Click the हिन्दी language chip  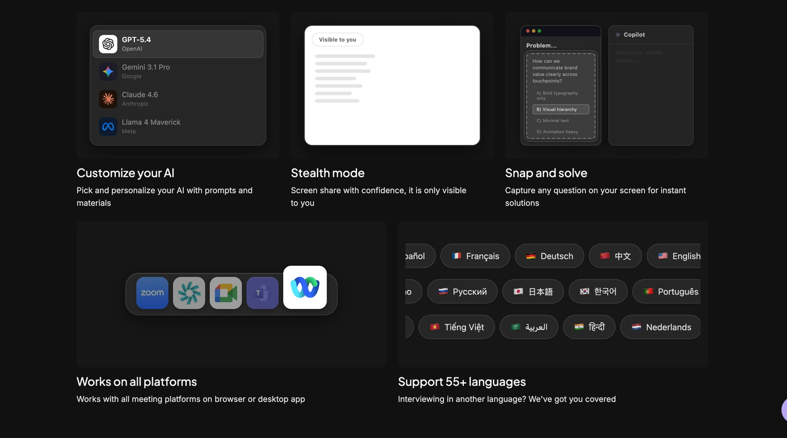click(589, 327)
